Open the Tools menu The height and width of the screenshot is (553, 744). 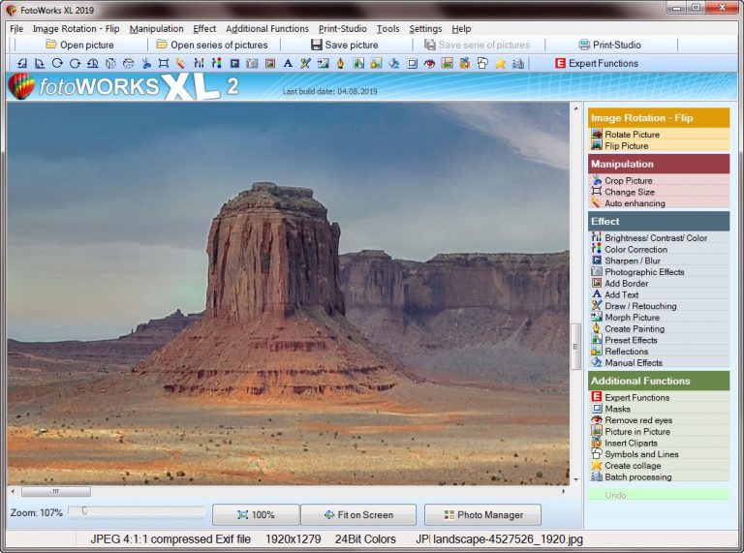click(x=388, y=29)
